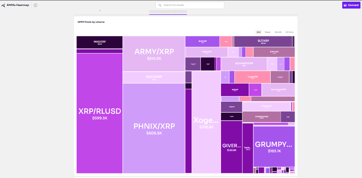362x178 pixels.
Task: Click the SOLO/XRP tile
Action: tap(154, 77)
